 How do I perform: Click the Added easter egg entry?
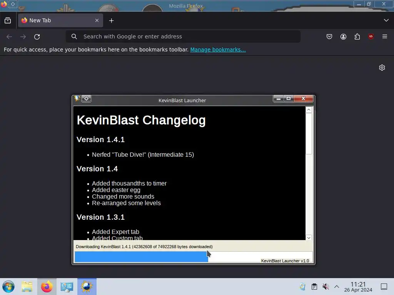[116, 190]
